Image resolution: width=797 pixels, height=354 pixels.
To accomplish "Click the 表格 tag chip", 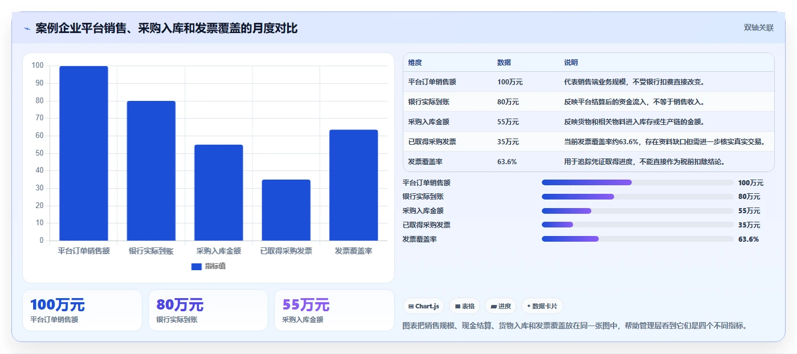I will pos(465,306).
